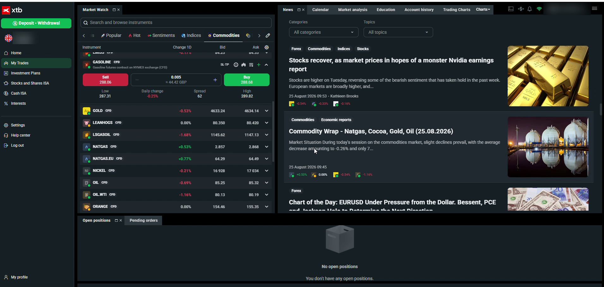Viewport: 604px width, 287px height.
Task: Click the GASOLINE info icon
Action: tap(236, 65)
